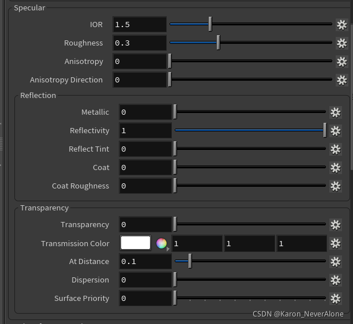This screenshot has height=324, width=353.
Task: Click the Dispersion slider track
Action: (x=250, y=280)
